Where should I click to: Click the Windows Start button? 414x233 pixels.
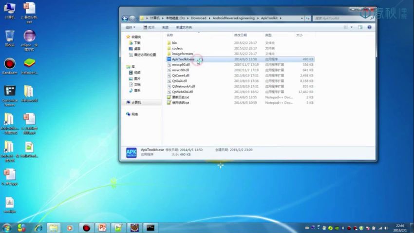[x=7, y=228]
